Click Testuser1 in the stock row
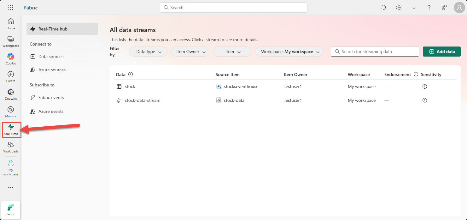This screenshot has height=220, width=467. point(293,86)
